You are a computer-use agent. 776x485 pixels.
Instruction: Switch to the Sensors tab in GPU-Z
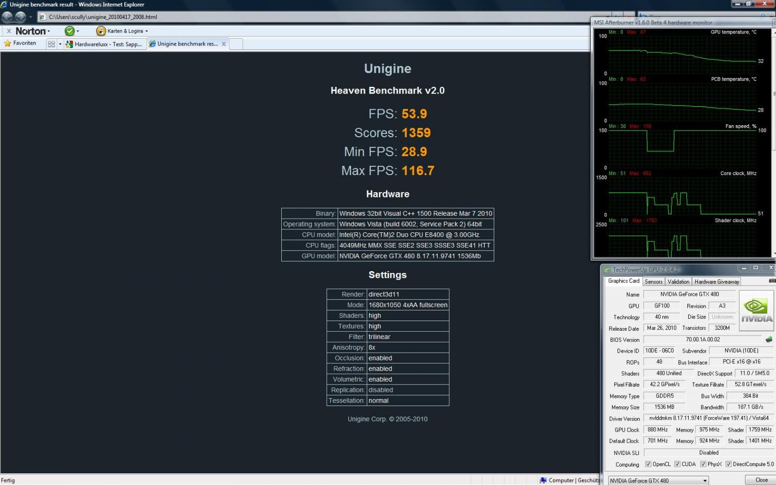(653, 282)
